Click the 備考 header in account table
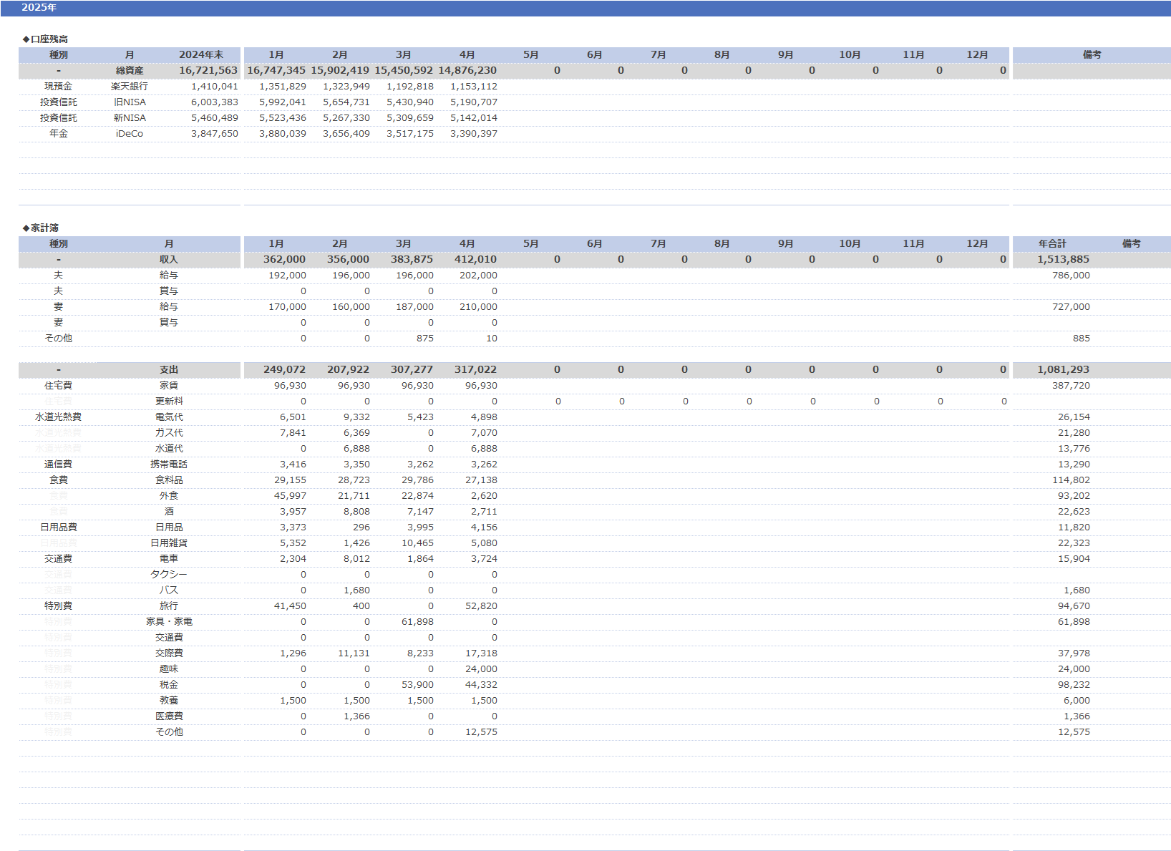Image resolution: width=1171 pixels, height=851 pixels. click(1092, 55)
